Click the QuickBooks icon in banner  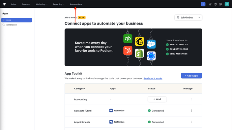[128, 39]
